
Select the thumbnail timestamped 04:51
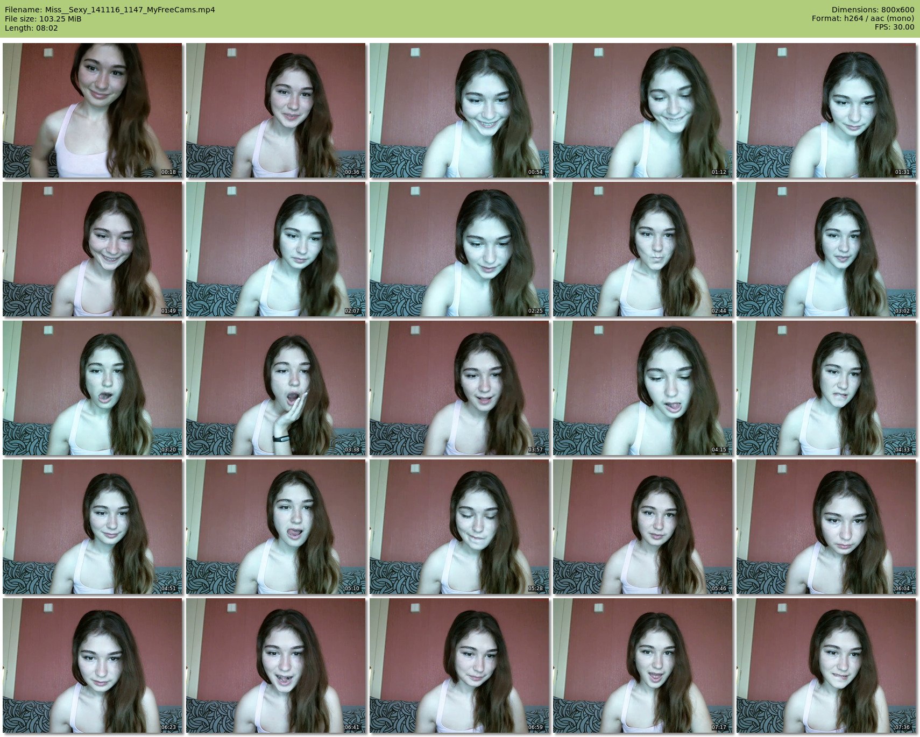[x=92, y=527]
